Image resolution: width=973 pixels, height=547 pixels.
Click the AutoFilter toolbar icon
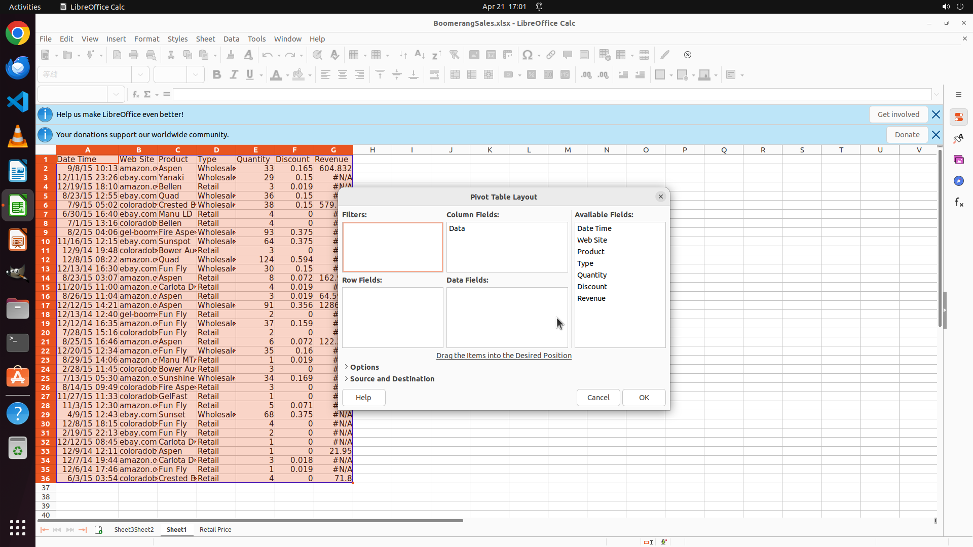(x=454, y=55)
